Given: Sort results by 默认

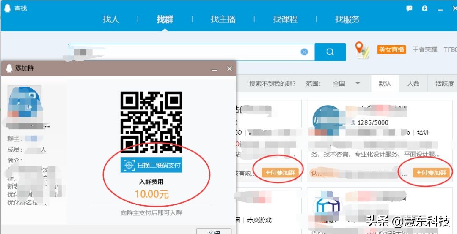Looking at the screenshot, I should coord(385,84).
